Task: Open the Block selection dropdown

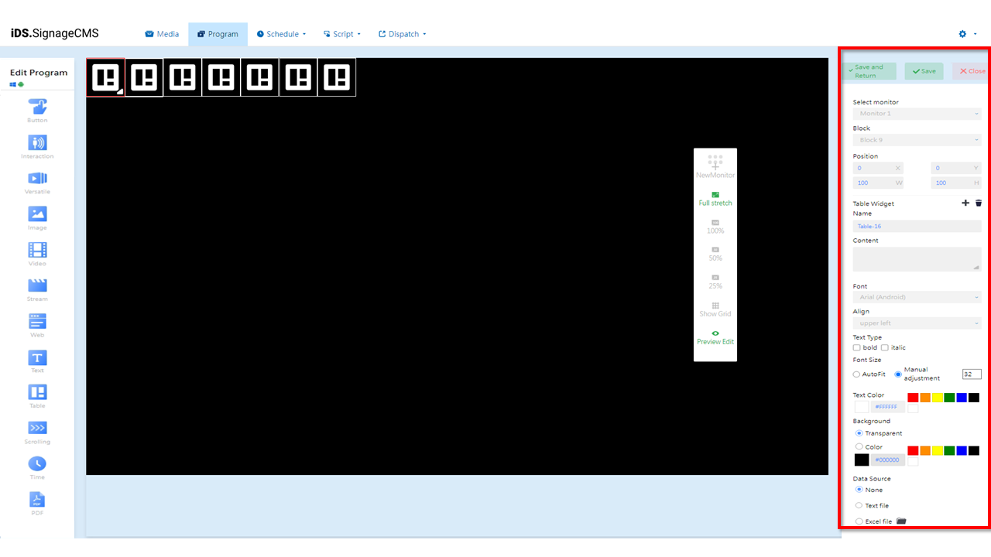Action: pyautogui.click(x=917, y=139)
